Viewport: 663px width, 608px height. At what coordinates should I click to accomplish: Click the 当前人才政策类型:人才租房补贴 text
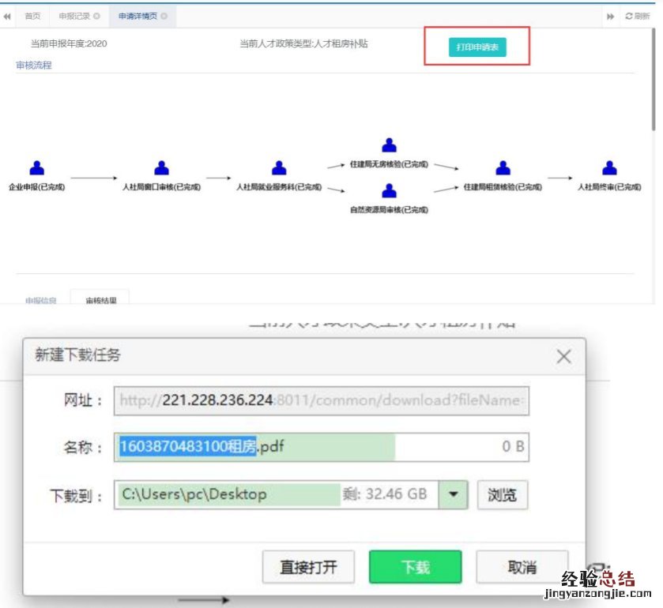point(303,43)
